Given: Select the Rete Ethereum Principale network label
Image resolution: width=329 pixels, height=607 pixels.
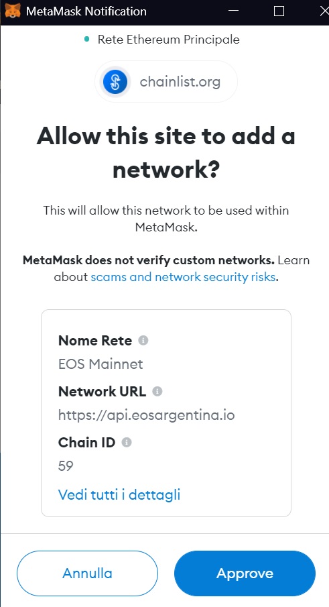Looking at the screenshot, I should 169,39.
